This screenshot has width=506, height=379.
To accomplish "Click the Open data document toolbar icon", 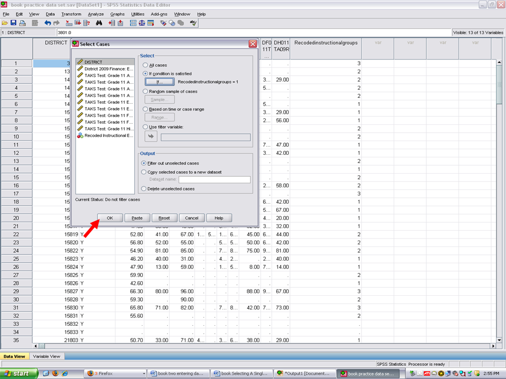I will click(x=5, y=23).
